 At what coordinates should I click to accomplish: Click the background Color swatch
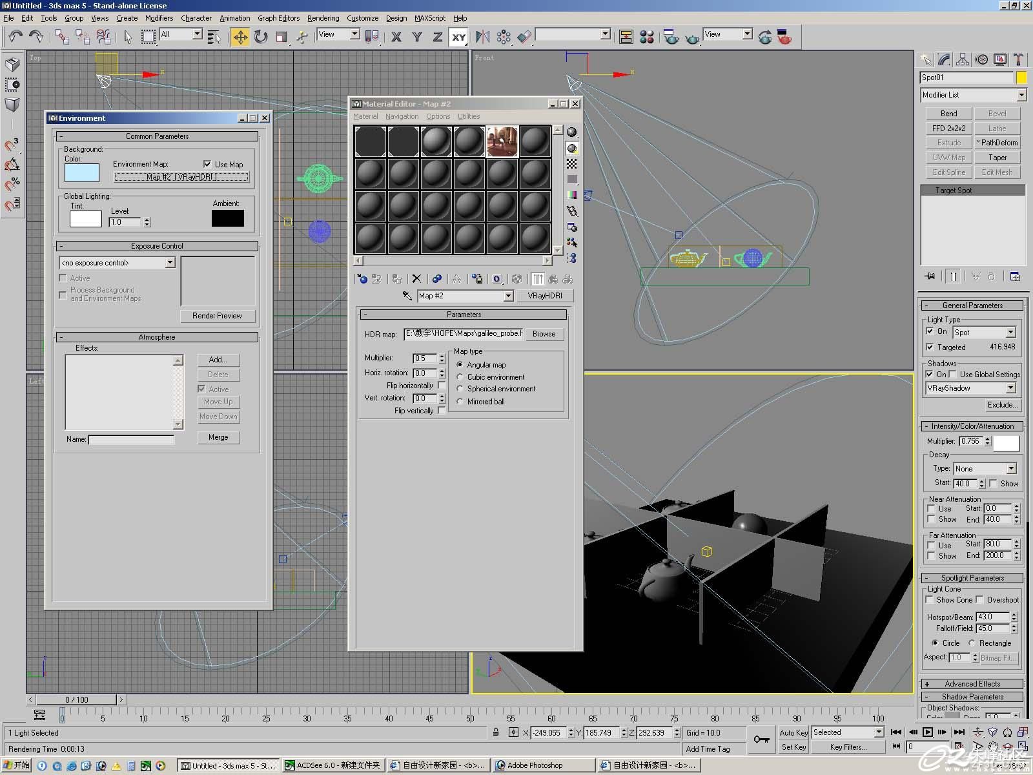[82, 172]
